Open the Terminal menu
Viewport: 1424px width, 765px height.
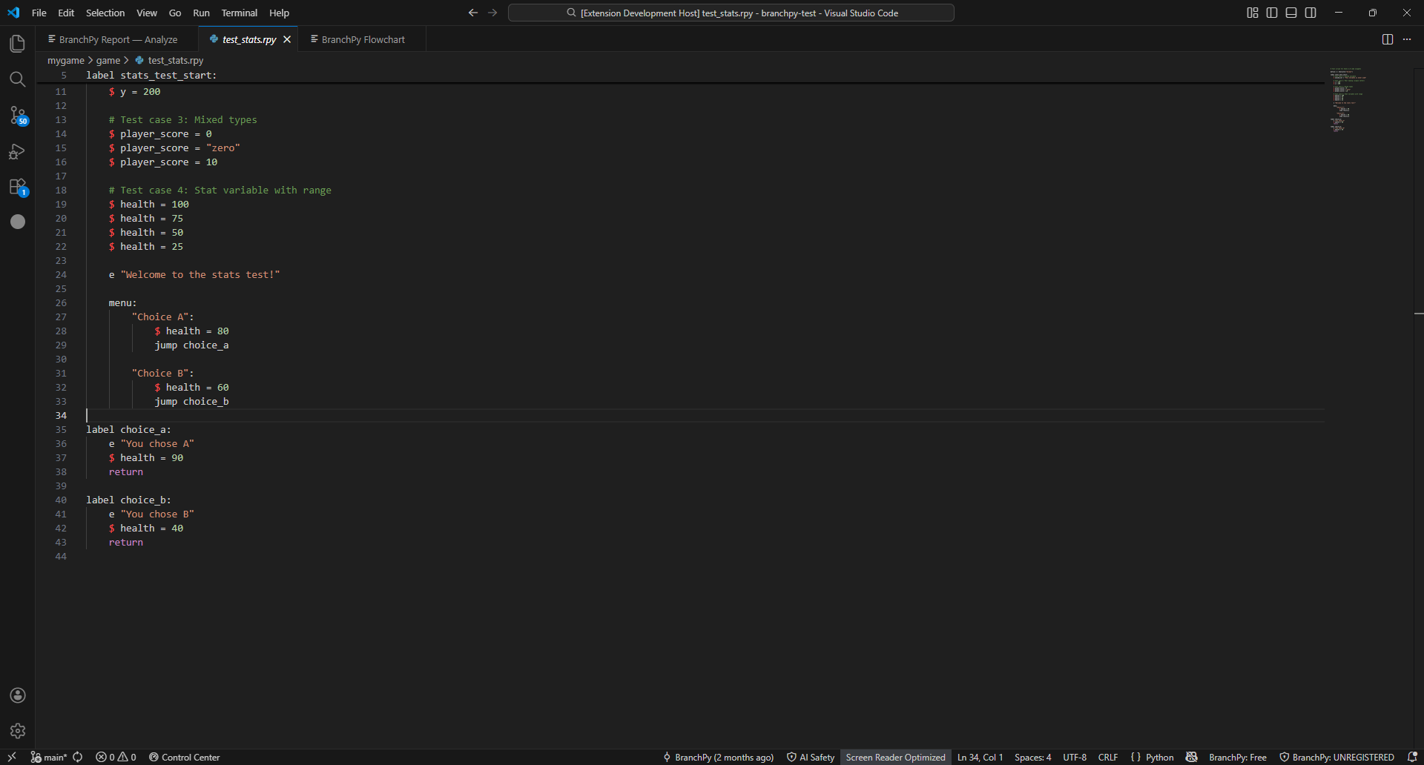[239, 13]
